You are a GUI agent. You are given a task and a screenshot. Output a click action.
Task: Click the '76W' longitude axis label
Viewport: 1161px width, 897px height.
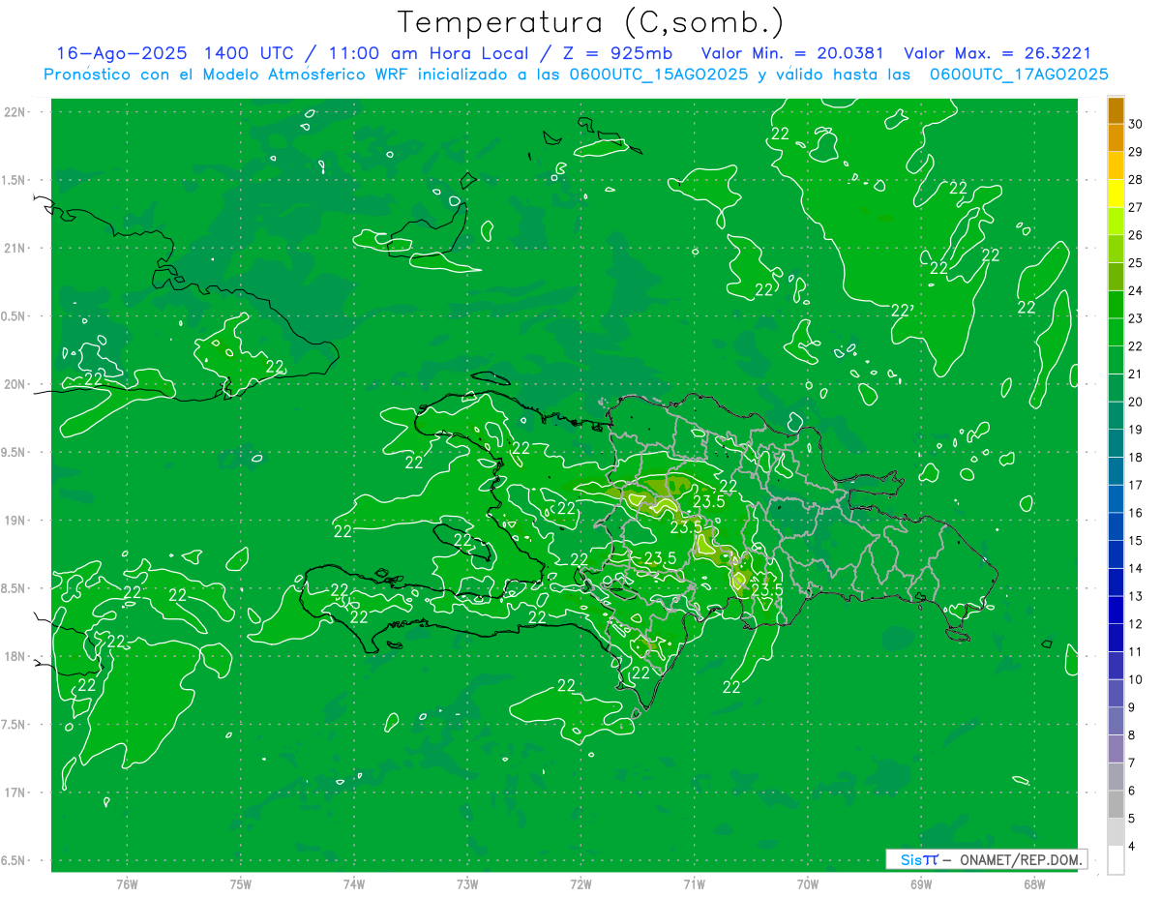coord(127,884)
